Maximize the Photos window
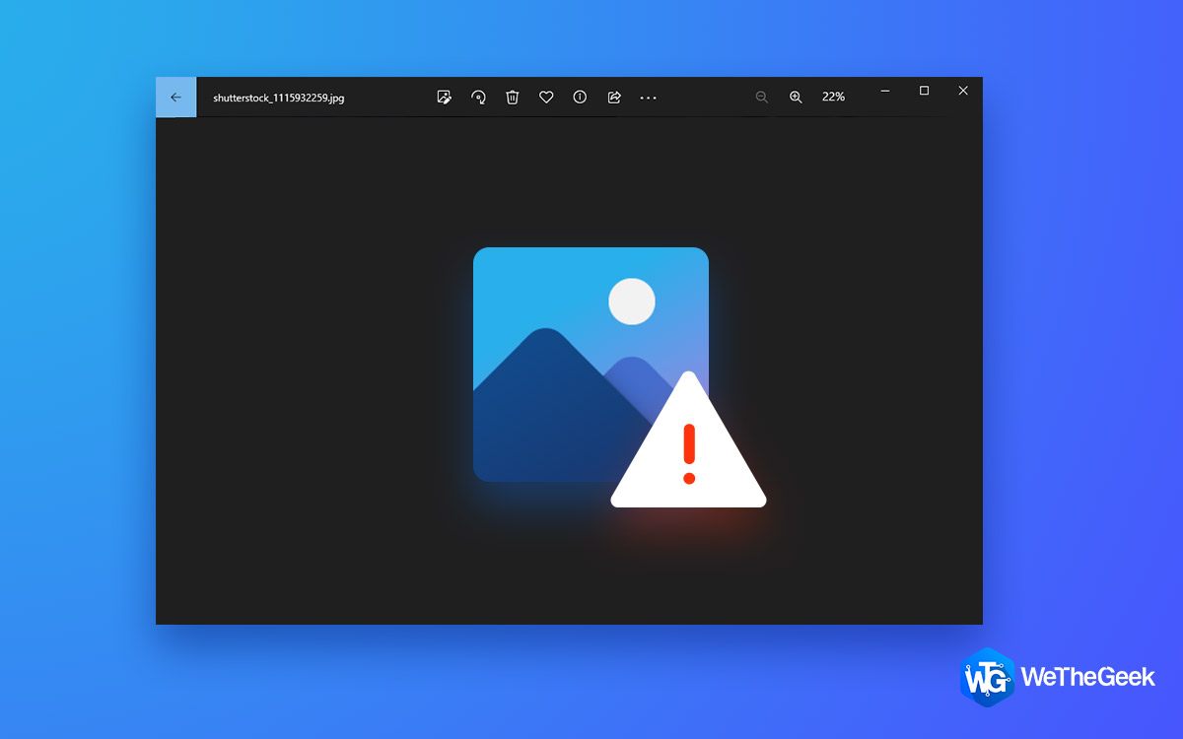 click(x=924, y=91)
